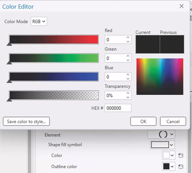Click the Transparency label text
This screenshot has height=173, width=192.
pyautogui.click(x=118, y=86)
